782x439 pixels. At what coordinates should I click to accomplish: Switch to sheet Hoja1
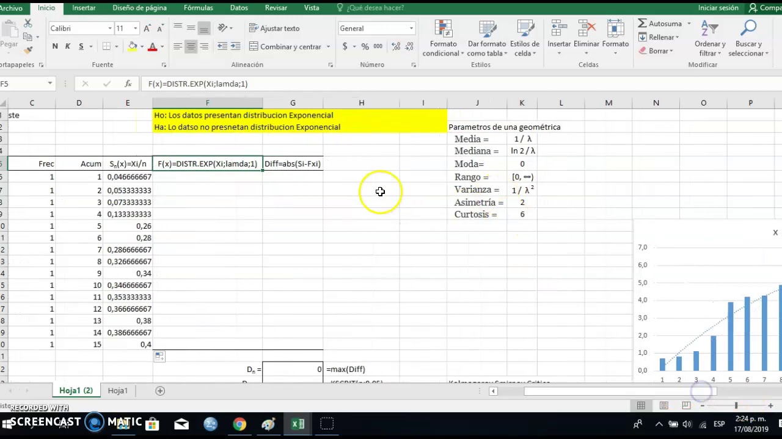click(x=118, y=391)
